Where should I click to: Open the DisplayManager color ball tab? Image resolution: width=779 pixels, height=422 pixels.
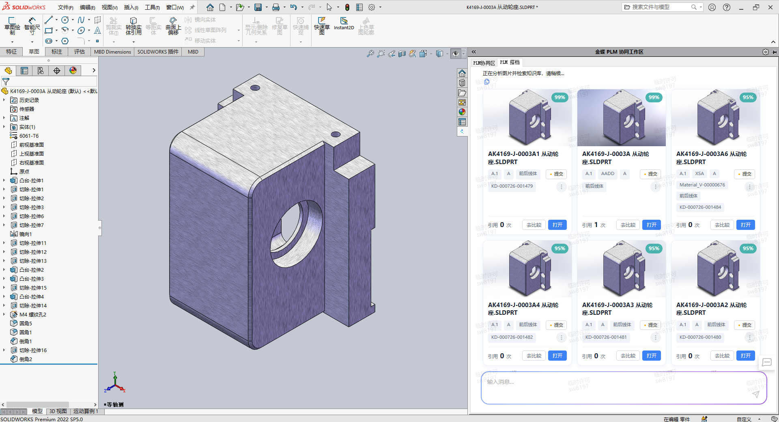point(73,71)
